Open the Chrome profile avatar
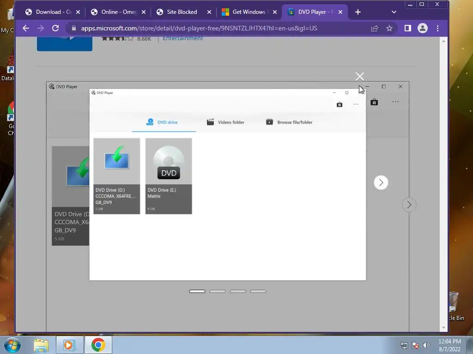473x354 pixels. click(x=423, y=28)
